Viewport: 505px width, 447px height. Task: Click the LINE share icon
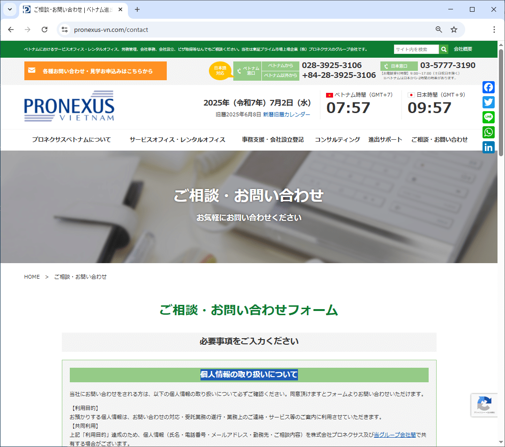tap(489, 117)
